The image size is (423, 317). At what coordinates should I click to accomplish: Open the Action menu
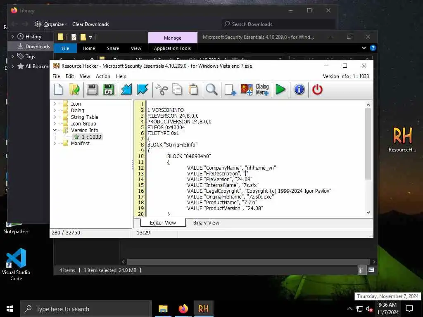pos(103,76)
